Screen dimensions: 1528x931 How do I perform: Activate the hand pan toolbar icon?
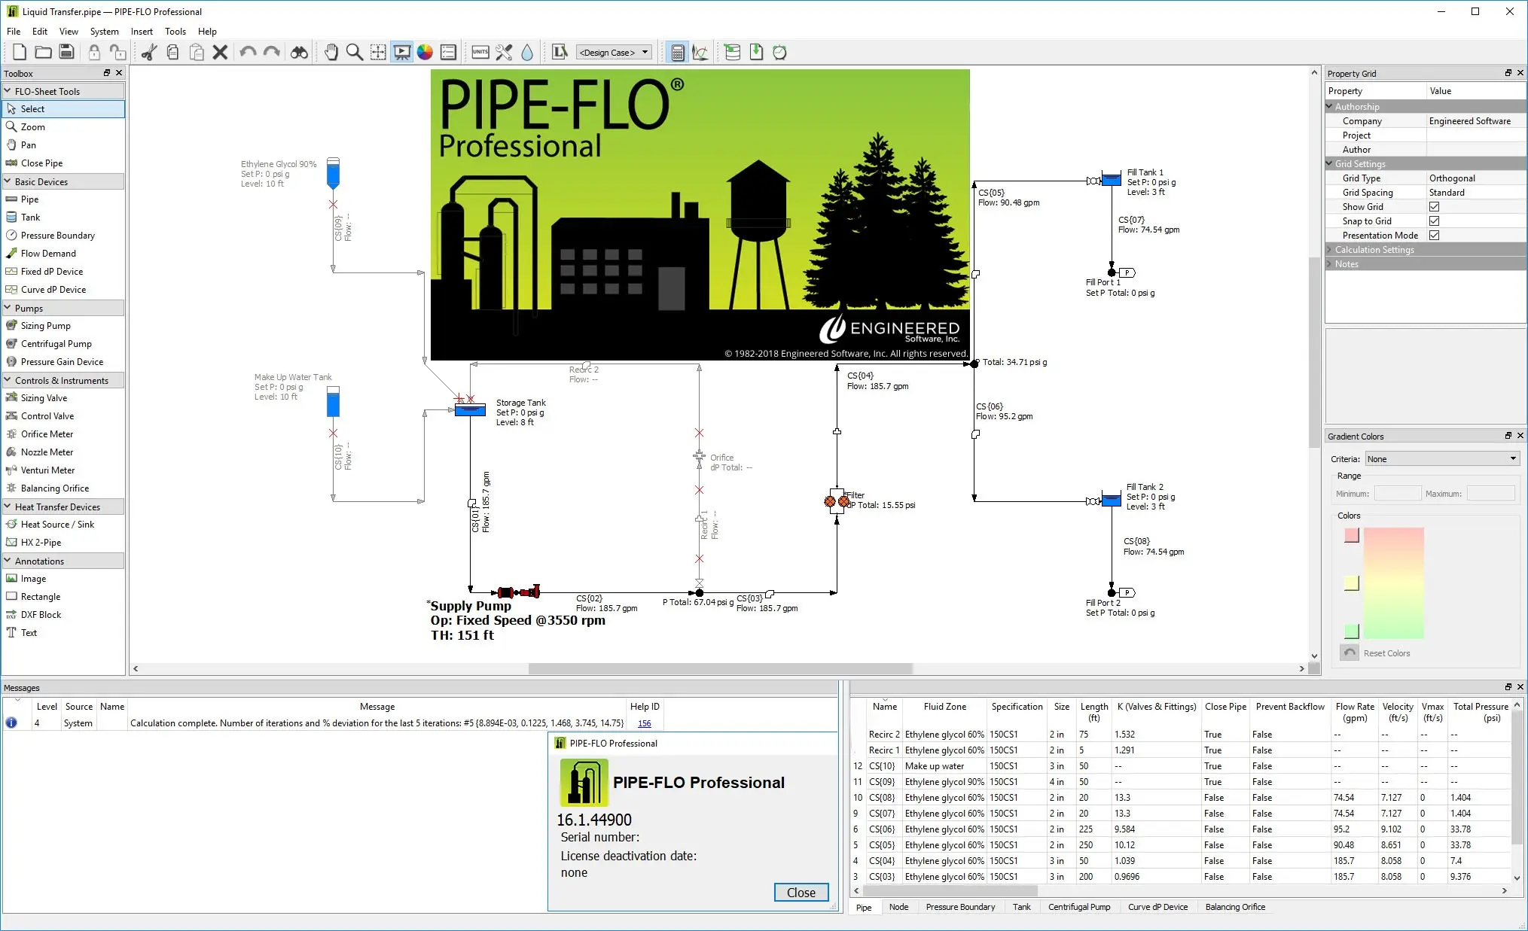331,52
